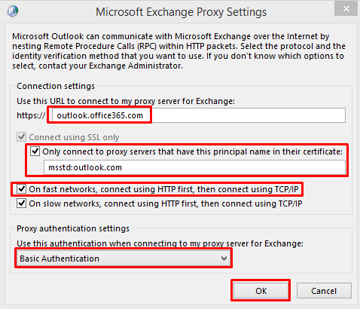Uncheck the On fast networks HTTP first checkbox
Viewport: 360px width, 309px height.
[x=21, y=189]
